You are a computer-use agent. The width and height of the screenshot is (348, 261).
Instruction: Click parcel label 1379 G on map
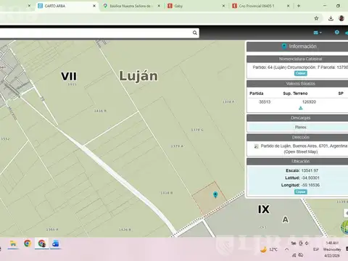tap(197, 130)
